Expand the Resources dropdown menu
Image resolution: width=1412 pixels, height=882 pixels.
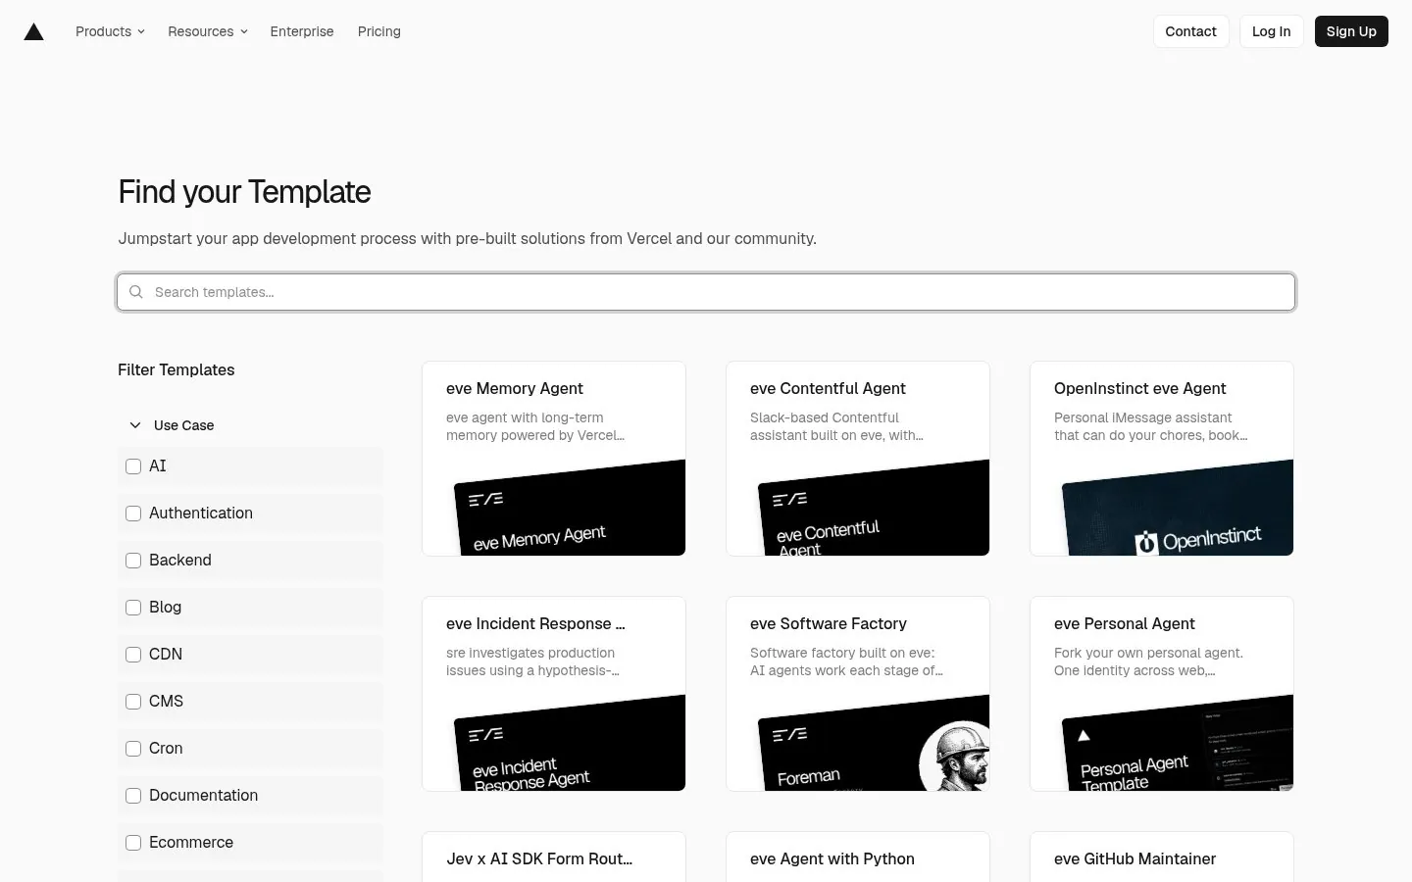point(207,31)
